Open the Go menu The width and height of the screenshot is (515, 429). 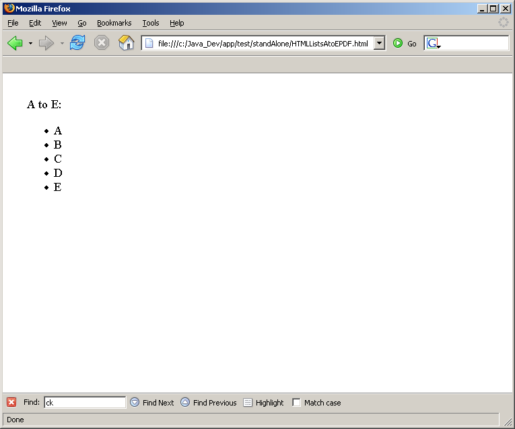coord(82,23)
